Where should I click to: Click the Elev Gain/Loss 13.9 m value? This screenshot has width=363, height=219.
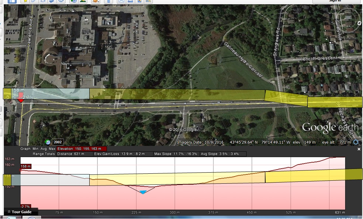tap(123, 154)
